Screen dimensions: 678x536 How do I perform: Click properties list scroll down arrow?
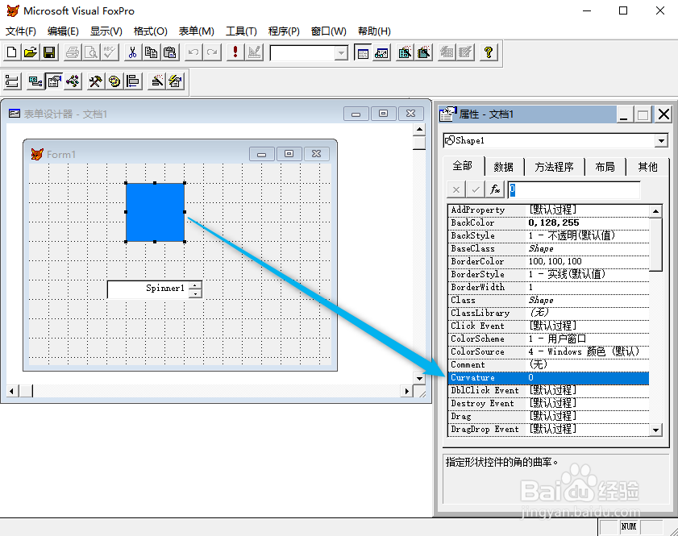point(655,430)
